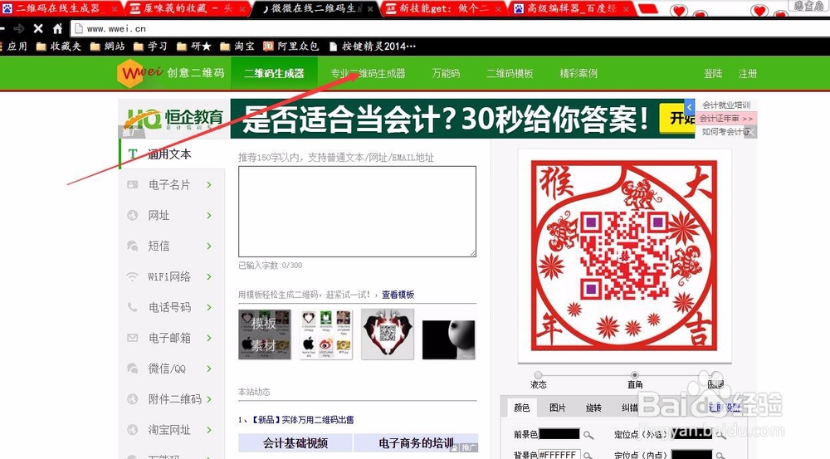830x459 pixels.
Task: Stop loading the page with the X button
Action: pyautogui.click(x=38, y=28)
